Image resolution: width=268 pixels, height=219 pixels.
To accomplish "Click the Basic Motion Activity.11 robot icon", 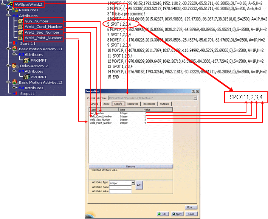I will (x=15, y=49).
